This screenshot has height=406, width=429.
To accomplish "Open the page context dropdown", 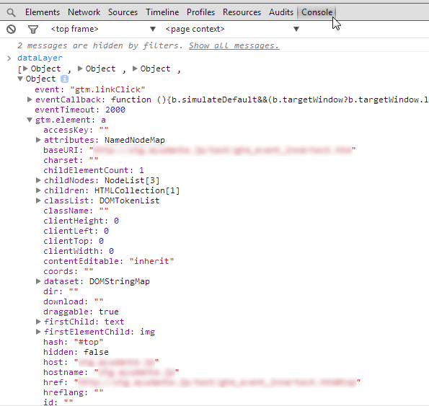I will pyautogui.click(x=232, y=29).
